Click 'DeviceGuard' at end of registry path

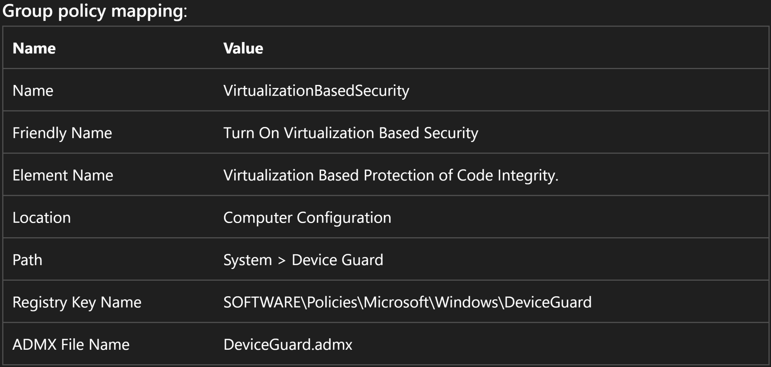tap(548, 302)
